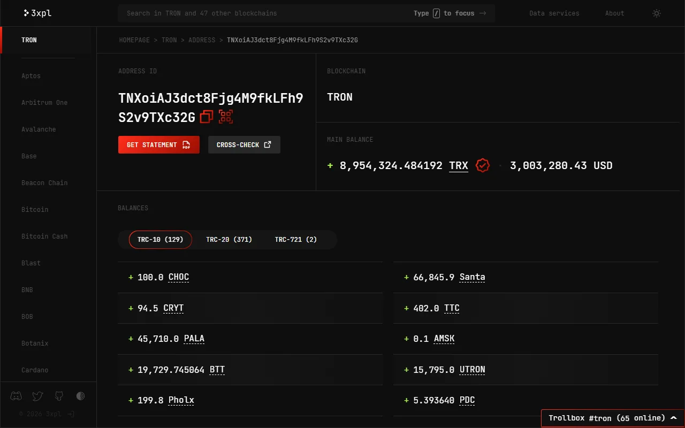This screenshot has width=685, height=428.
Task: Download the address statement via Get Statement
Action: 159,144
